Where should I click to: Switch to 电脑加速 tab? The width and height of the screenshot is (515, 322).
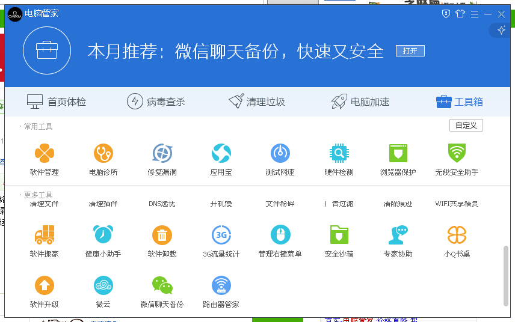point(360,102)
